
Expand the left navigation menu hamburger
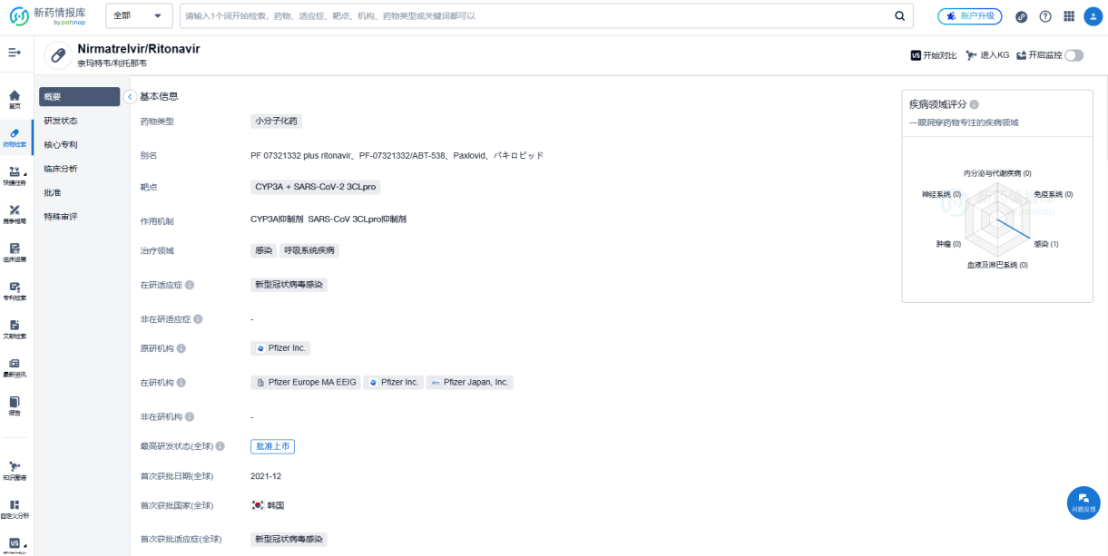pyautogui.click(x=15, y=54)
